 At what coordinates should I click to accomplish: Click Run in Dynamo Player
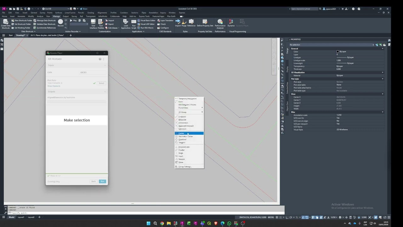(x=102, y=181)
